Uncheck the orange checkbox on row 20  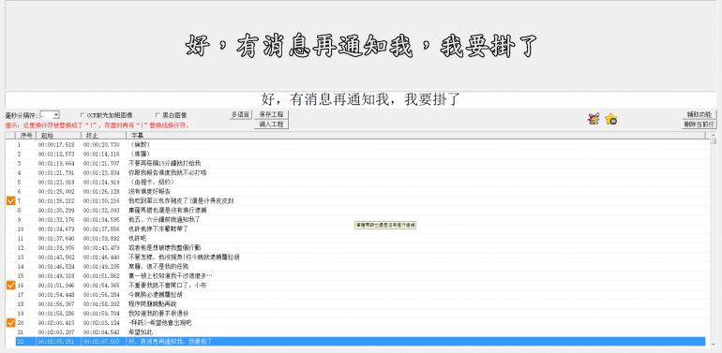(x=11, y=323)
